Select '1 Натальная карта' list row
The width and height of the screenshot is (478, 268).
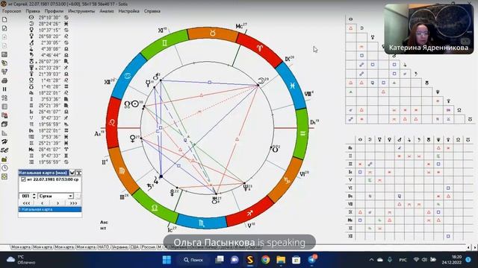pos(50,209)
